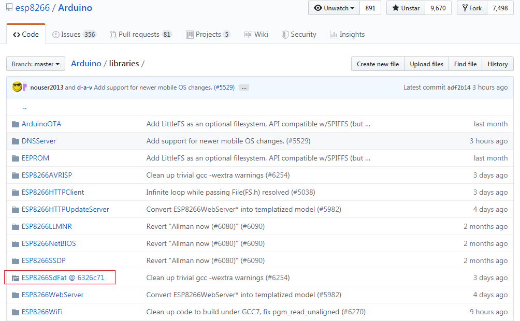Switch to the Wiki tab
Viewport: 520px width, 321px height.
(x=256, y=34)
